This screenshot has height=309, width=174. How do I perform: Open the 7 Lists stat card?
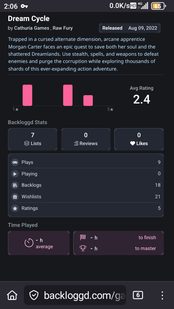pos(33,139)
